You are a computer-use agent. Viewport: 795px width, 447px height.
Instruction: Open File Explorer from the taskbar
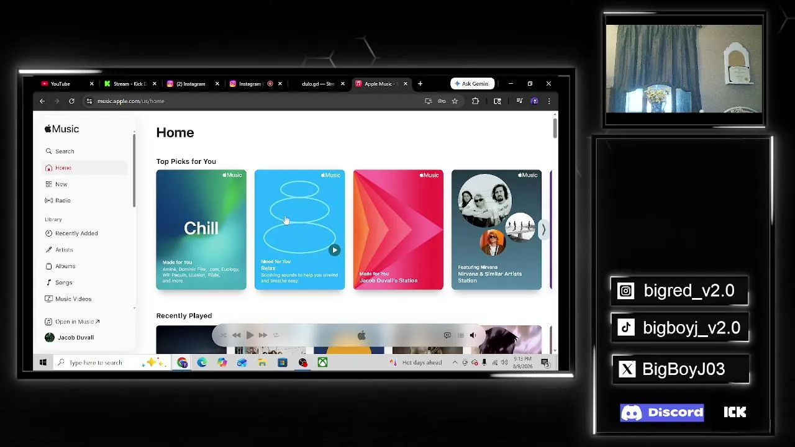coord(262,363)
